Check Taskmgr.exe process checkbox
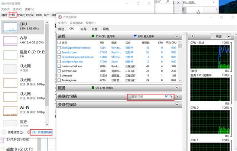The width and height of the screenshot is (237, 151). point(59,80)
